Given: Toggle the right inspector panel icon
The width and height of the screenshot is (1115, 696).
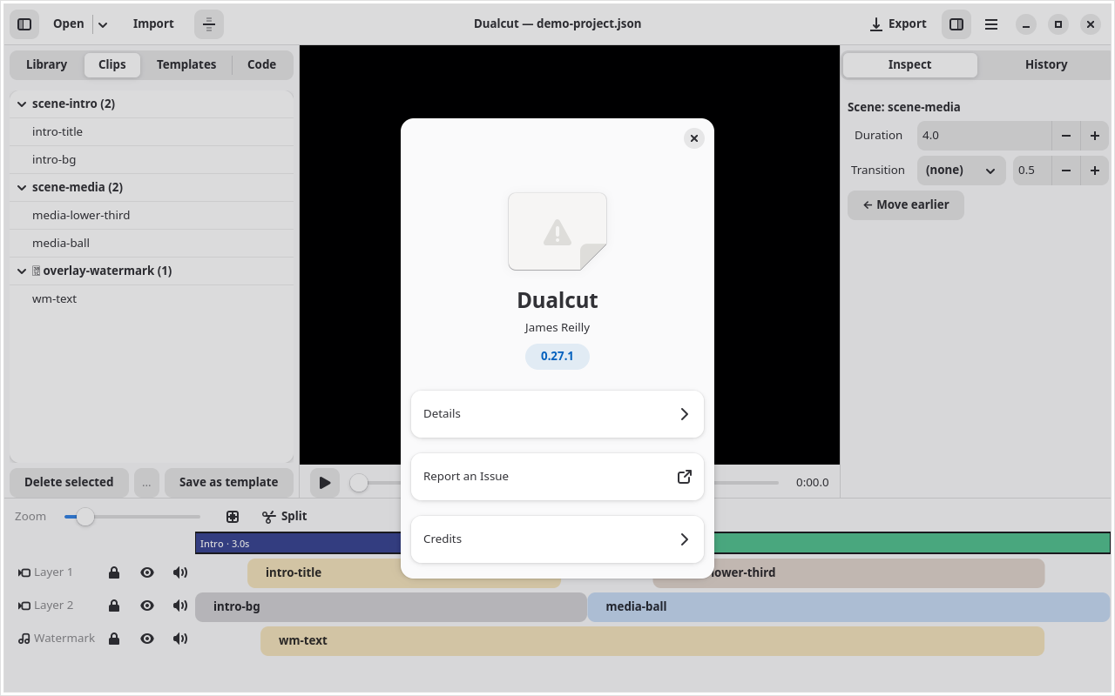Looking at the screenshot, I should [x=956, y=24].
